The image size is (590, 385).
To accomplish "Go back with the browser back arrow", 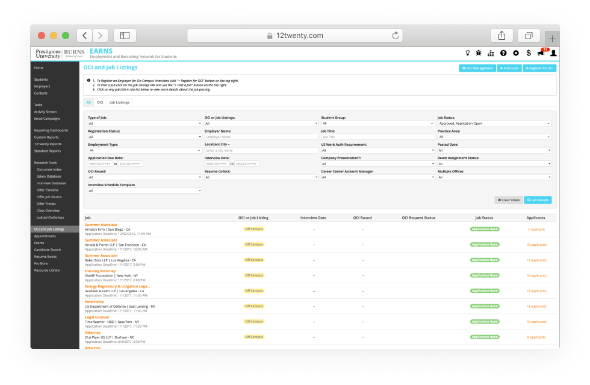I will pos(85,36).
